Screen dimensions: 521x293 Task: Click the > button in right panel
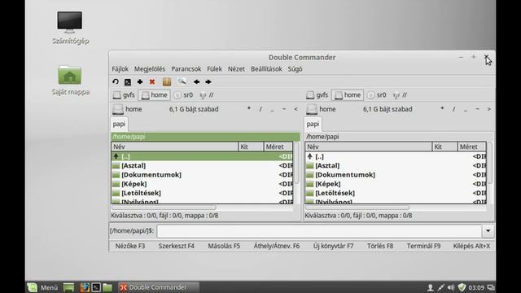[x=488, y=109]
